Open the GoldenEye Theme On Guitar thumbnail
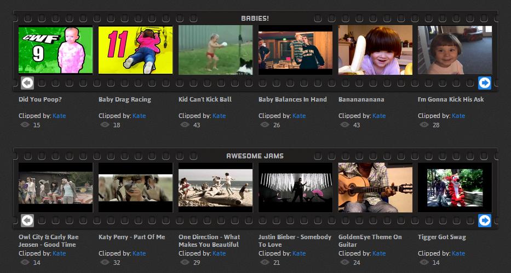 coord(375,187)
